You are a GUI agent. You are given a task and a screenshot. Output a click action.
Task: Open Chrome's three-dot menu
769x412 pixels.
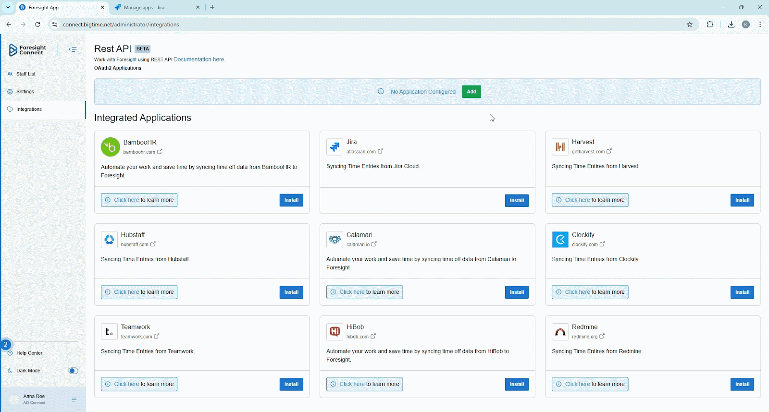pyautogui.click(x=760, y=24)
